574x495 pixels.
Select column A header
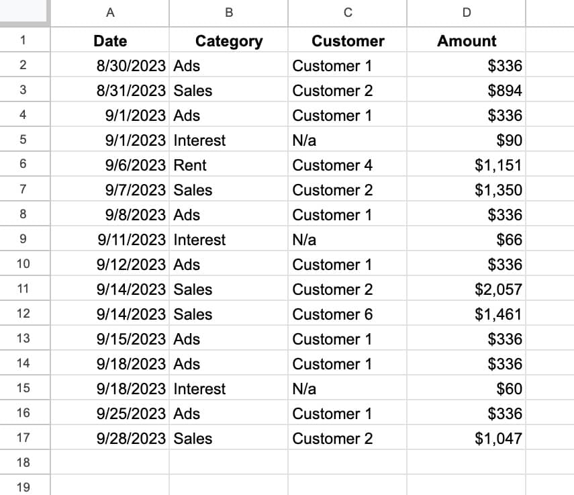(x=110, y=13)
